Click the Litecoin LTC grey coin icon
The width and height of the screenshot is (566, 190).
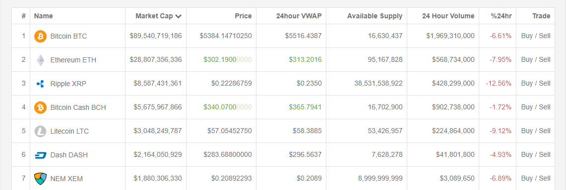41,131
